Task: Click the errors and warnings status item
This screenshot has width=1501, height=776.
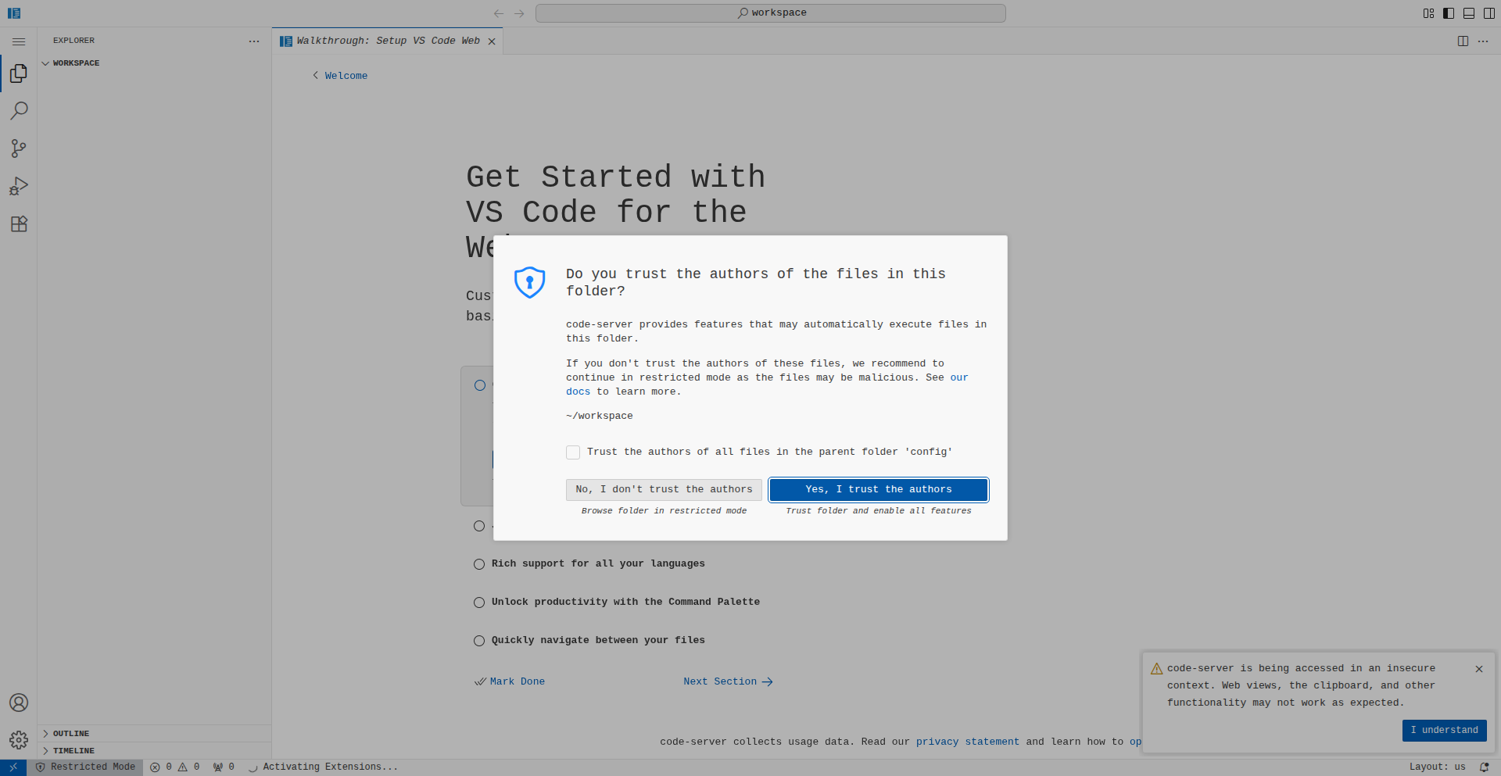Action: 175,767
